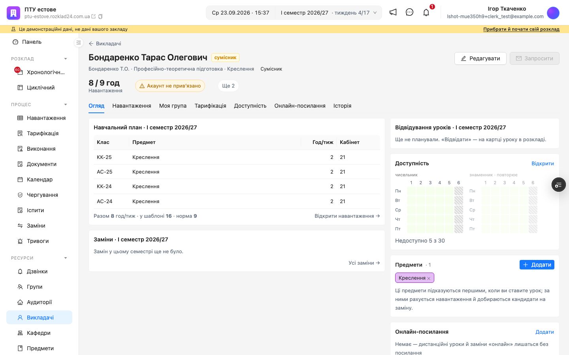Open Документи in the sidebar

[39, 164]
